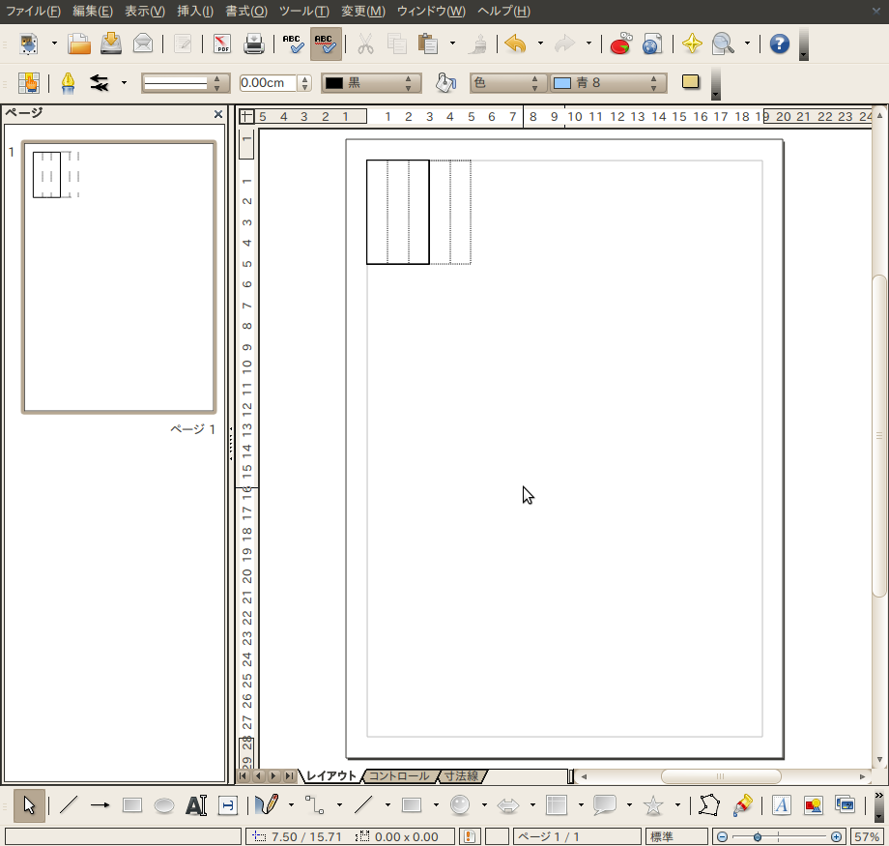
Task: Open the line style icon with the pen
Action: 68,83
